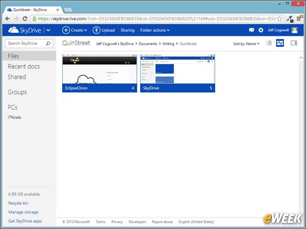Switch to details list view
Image resolution: width=306 pixels, height=229 pixels.
[269, 43]
